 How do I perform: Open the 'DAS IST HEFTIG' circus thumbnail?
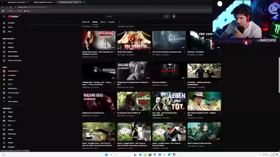coord(134,40)
